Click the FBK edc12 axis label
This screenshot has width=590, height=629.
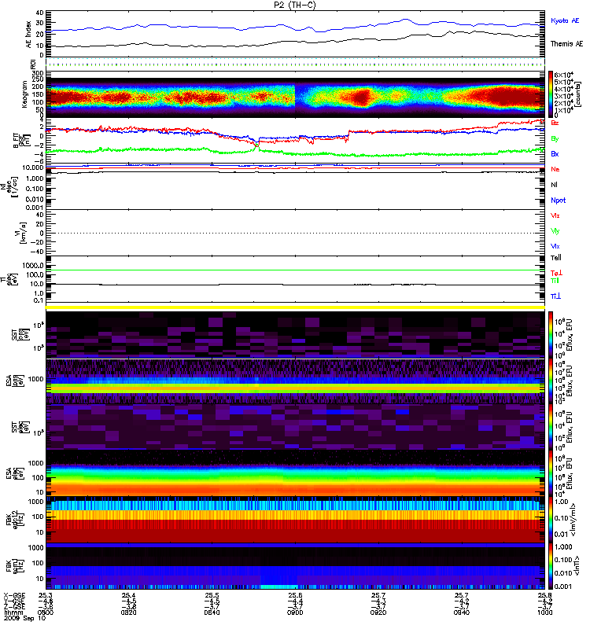point(14,520)
